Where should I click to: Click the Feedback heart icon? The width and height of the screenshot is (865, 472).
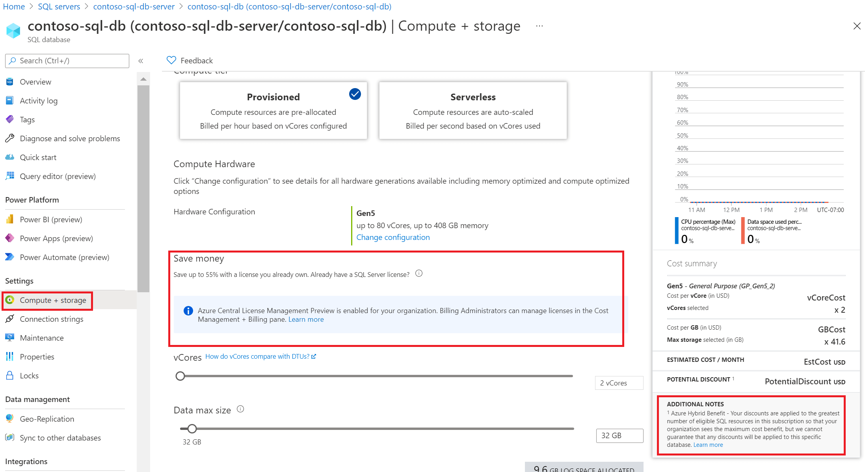pyautogui.click(x=171, y=60)
